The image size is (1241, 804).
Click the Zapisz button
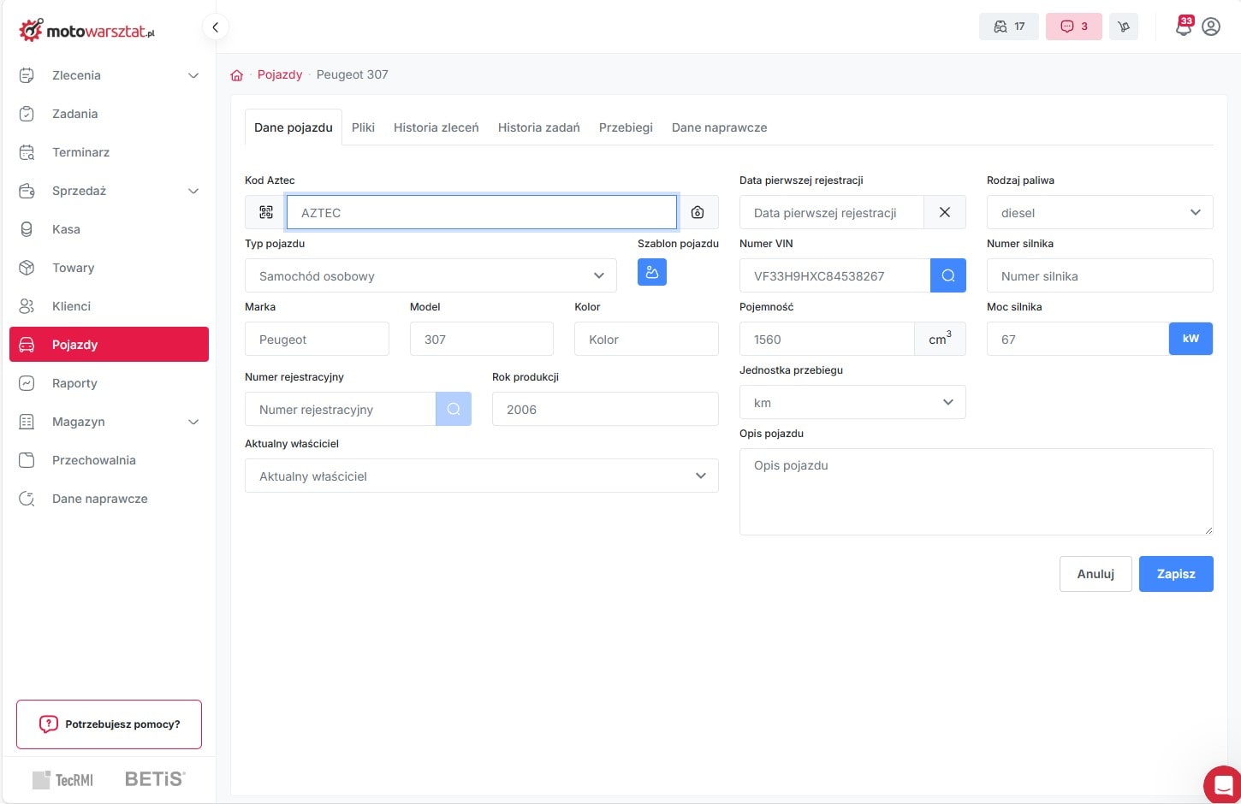(1175, 574)
